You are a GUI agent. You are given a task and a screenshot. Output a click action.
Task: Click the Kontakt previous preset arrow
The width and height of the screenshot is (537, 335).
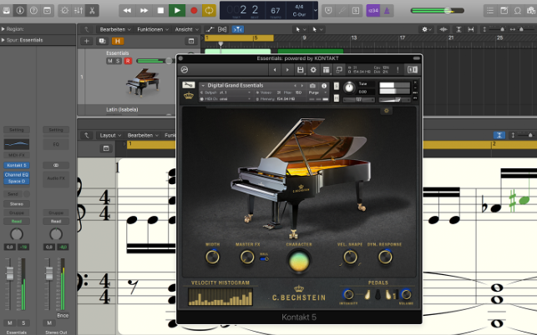[274, 70]
